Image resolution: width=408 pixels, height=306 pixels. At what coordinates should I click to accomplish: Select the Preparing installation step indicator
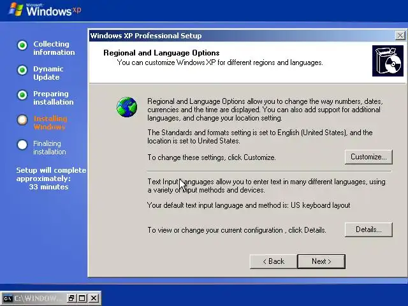tap(22, 95)
